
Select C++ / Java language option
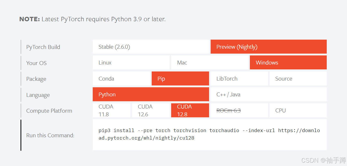268,95
